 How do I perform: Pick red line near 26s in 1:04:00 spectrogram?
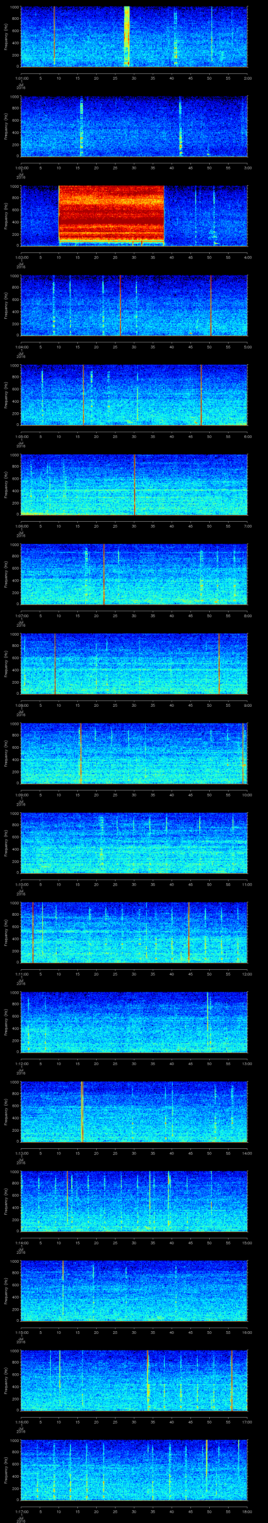120,304
